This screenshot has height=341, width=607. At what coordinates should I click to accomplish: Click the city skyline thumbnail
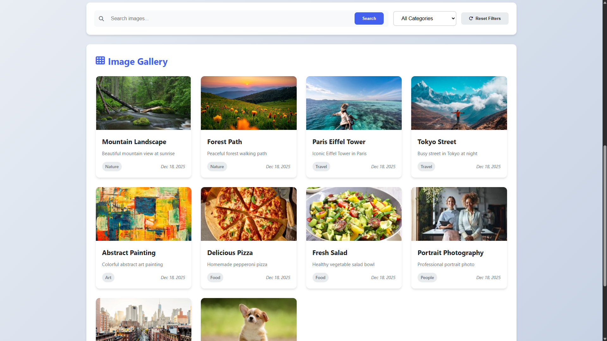coord(143,319)
